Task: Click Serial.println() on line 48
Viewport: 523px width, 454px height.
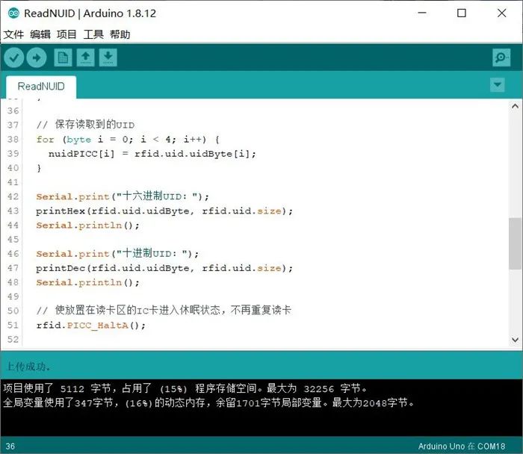Action: (x=87, y=282)
